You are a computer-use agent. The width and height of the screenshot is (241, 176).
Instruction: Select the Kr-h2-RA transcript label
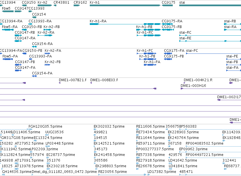pos(46,33)
